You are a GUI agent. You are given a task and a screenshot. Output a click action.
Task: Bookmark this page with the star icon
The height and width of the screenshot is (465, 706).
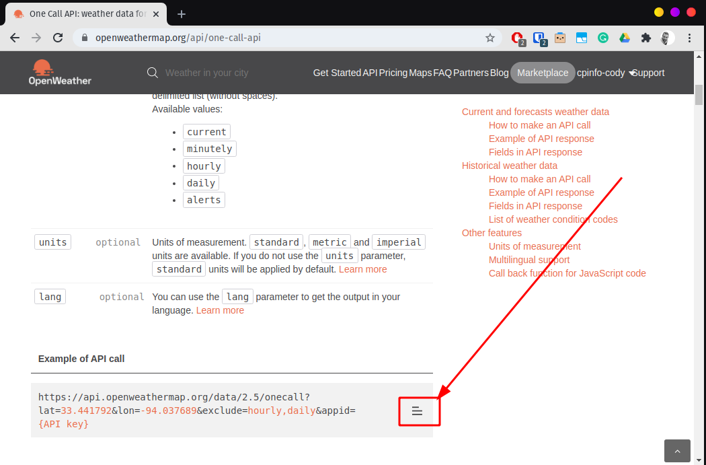(490, 38)
